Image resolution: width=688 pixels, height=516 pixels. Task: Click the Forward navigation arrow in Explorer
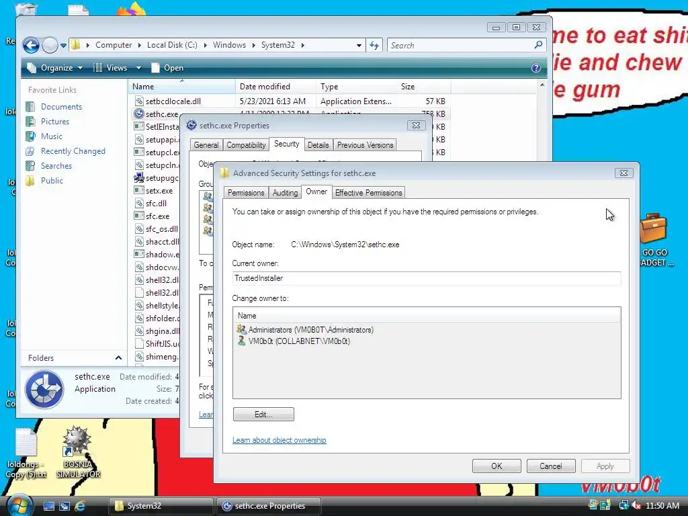[x=50, y=45]
